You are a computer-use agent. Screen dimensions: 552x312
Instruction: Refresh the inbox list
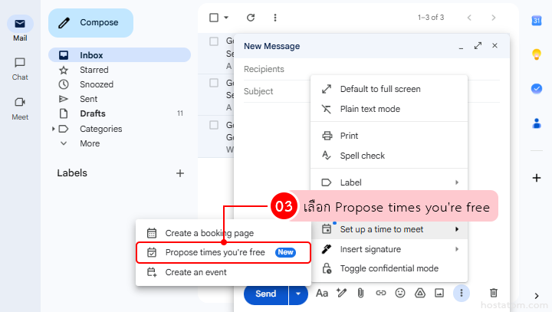pos(251,18)
